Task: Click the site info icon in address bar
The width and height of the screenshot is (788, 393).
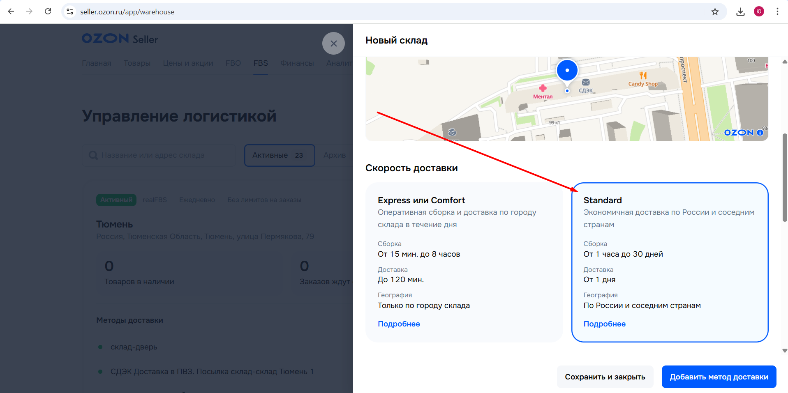Action: click(x=70, y=12)
